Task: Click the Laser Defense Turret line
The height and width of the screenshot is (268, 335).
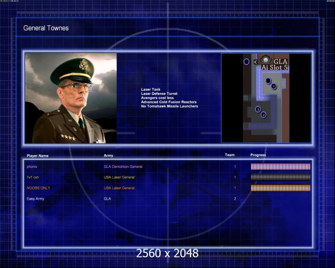Action: [159, 94]
